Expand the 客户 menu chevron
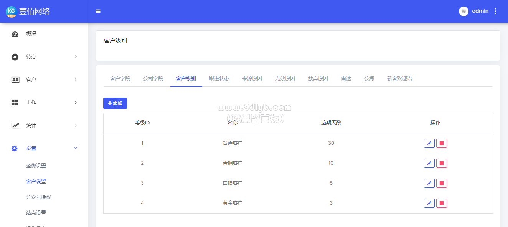The image size is (508, 227). click(x=76, y=80)
